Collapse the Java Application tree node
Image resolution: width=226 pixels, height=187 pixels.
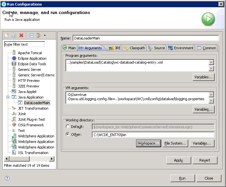(x=7, y=97)
